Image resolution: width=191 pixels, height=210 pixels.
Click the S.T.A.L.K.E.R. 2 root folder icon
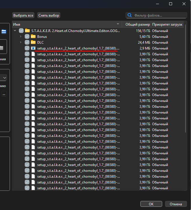(x=27, y=31)
